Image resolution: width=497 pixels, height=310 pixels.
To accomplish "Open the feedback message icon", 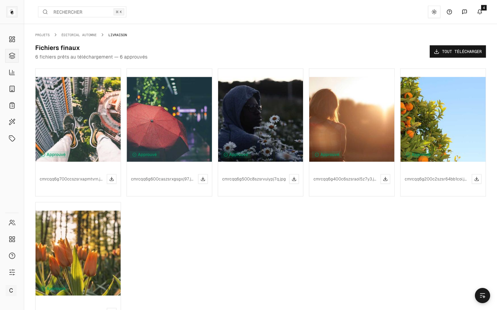I will point(465,12).
